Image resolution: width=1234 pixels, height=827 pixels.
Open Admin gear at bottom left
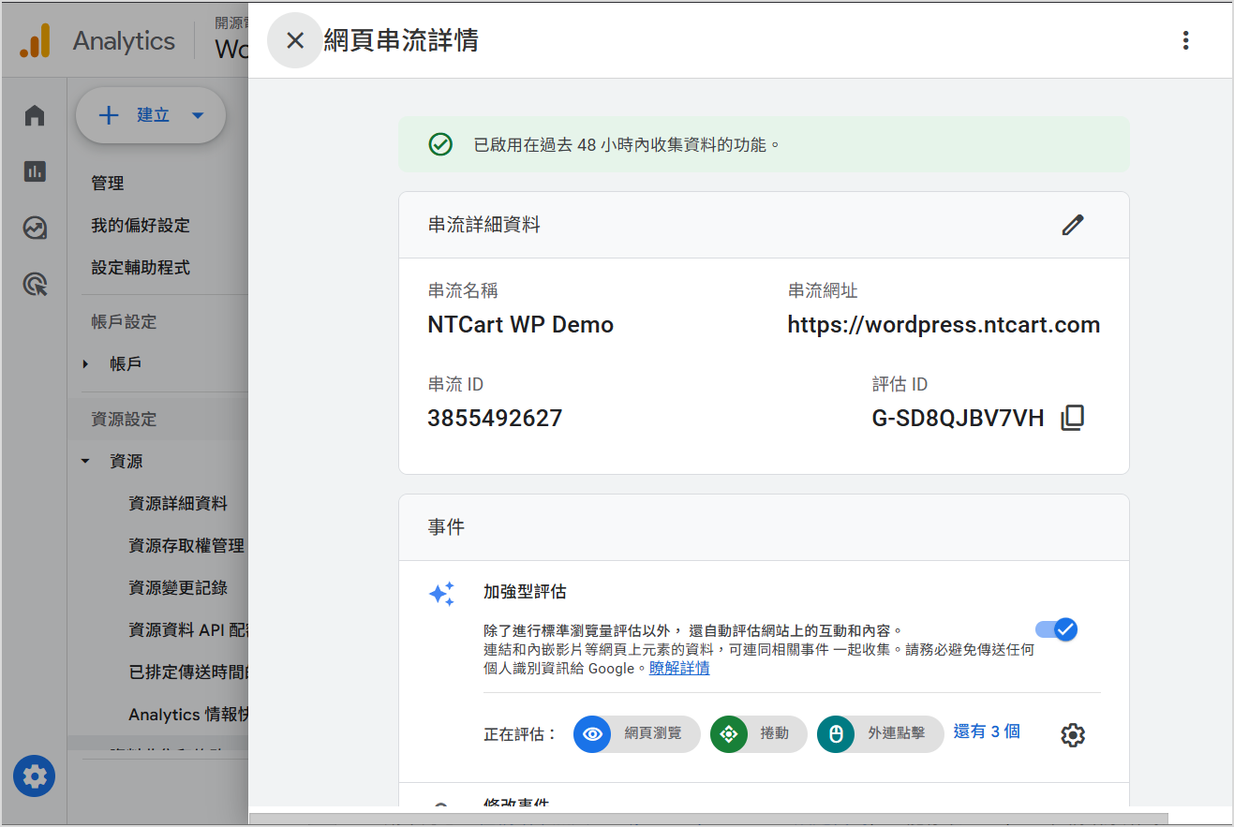click(x=35, y=776)
